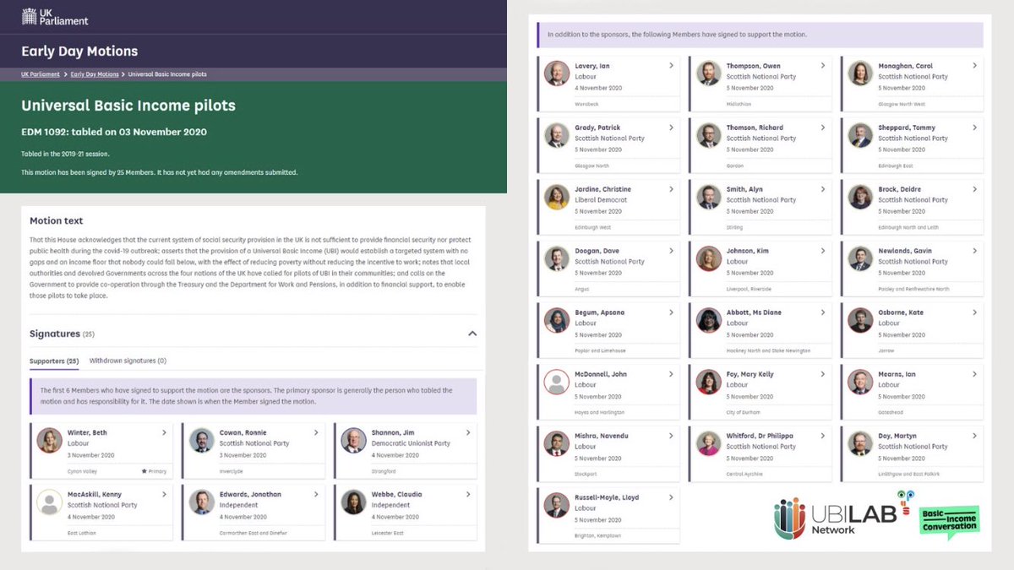1014x570 pixels.
Task: Click the chevron on Russell-Moyle, Lloyd card
Action: click(671, 497)
